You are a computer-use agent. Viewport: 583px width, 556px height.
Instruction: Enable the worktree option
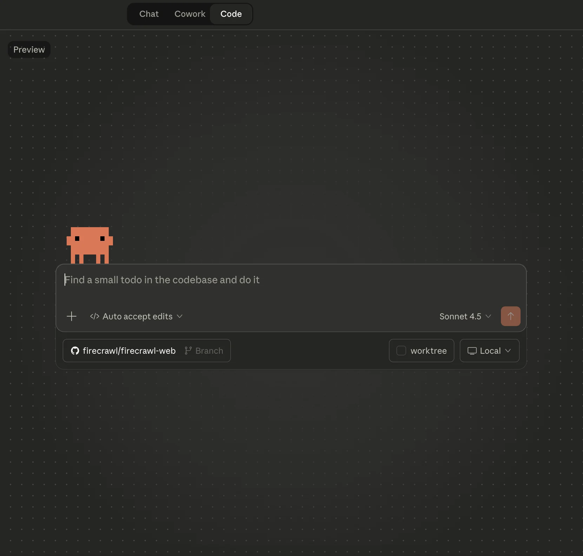(x=421, y=351)
